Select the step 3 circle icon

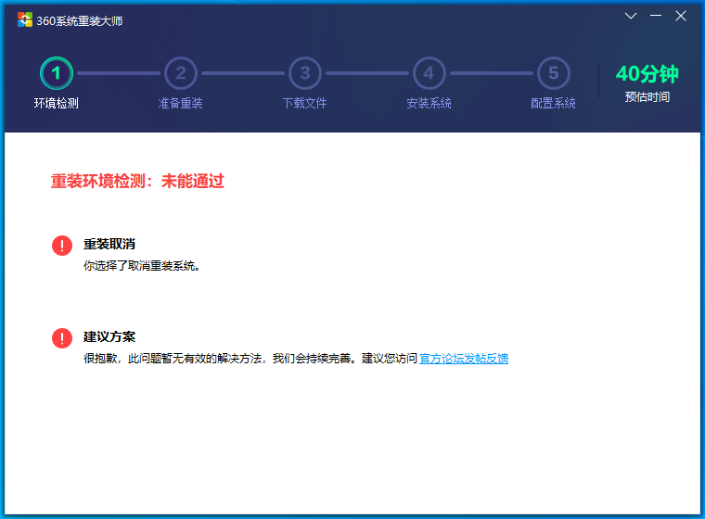click(305, 73)
